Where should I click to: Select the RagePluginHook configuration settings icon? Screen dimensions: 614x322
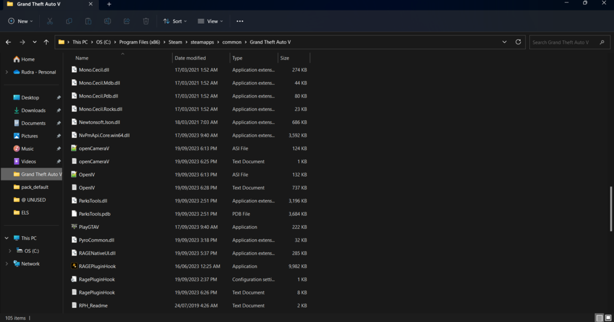[74, 279]
